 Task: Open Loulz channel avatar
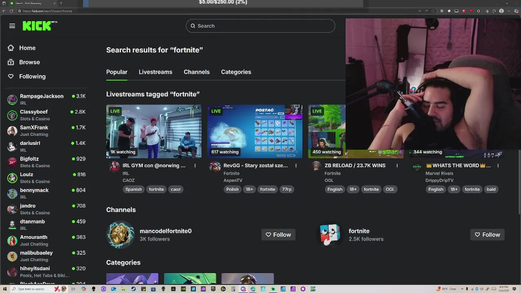point(13,178)
